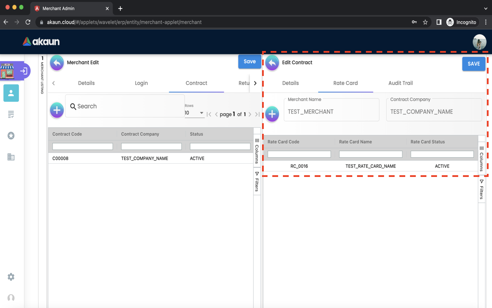Add a new rate card with plus icon

click(272, 114)
